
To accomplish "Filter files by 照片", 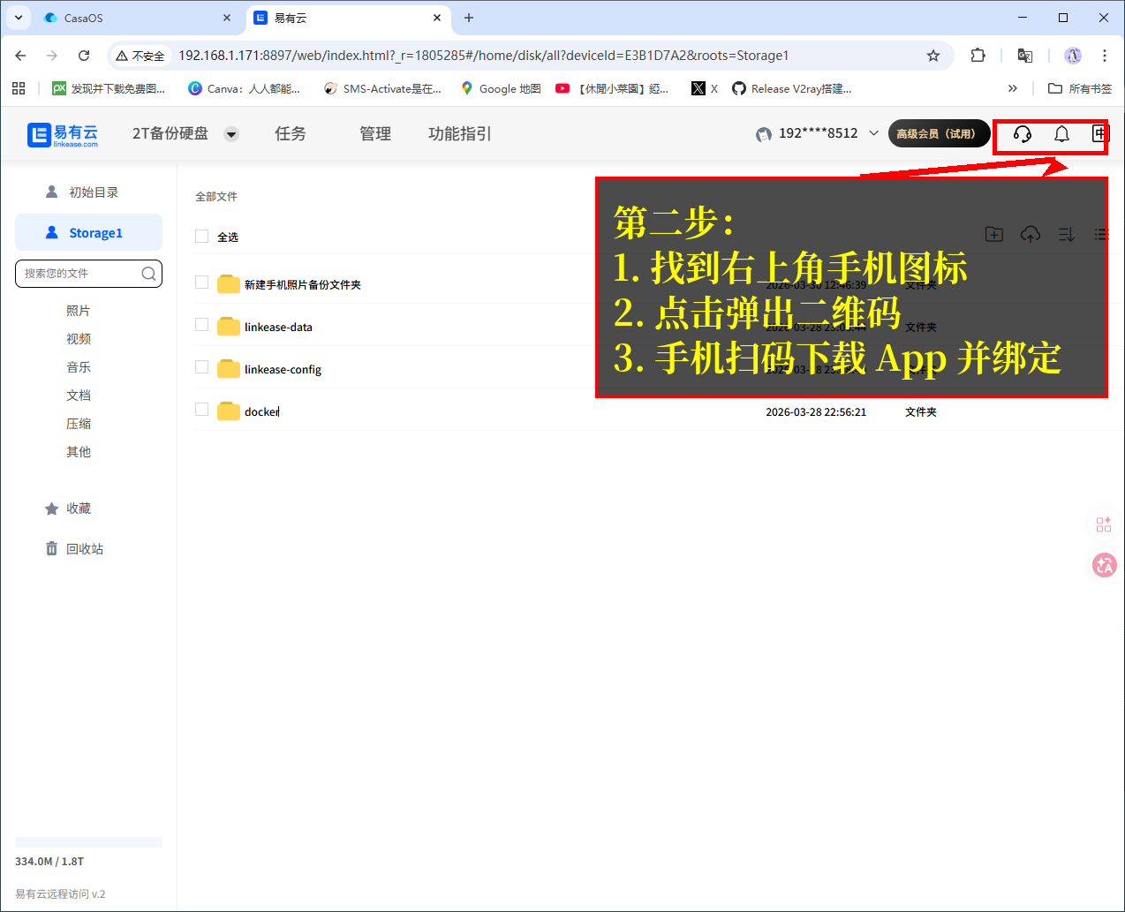I will click(x=79, y=311).
